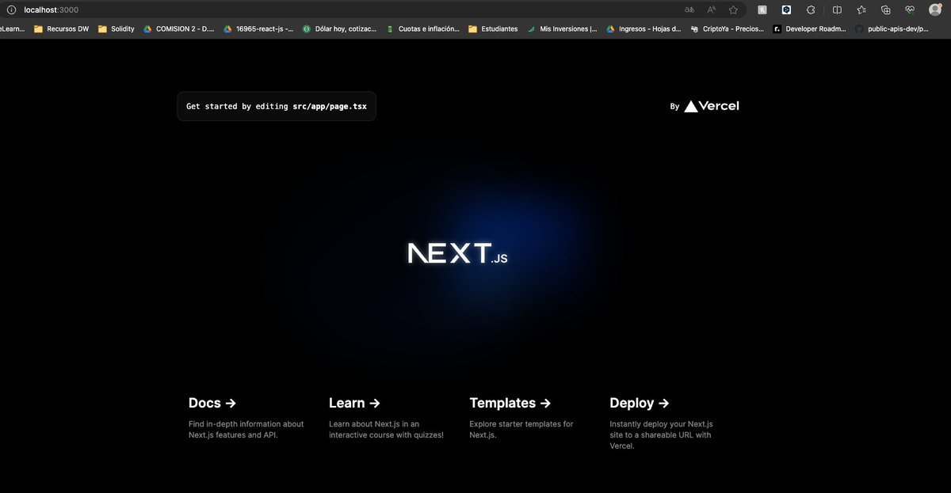Expand the Solidity bookmarks folder
The width and height of the screenshot is (951, 493).
pos(116,28)
